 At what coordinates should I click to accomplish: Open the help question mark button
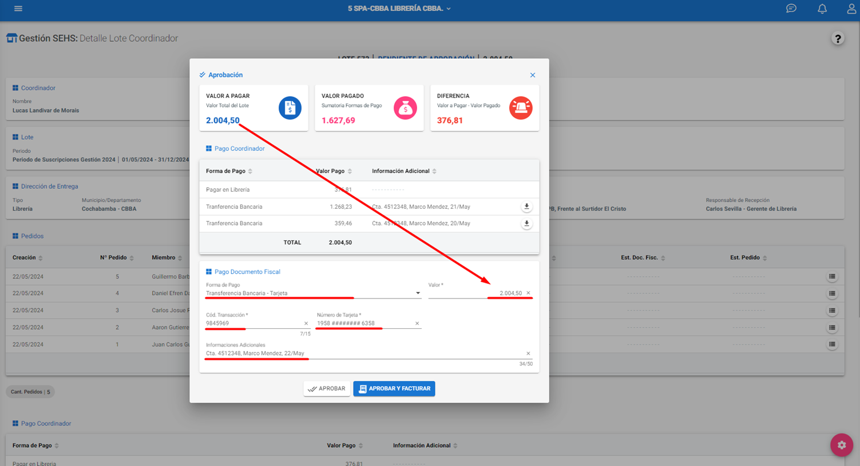(838, 38)
